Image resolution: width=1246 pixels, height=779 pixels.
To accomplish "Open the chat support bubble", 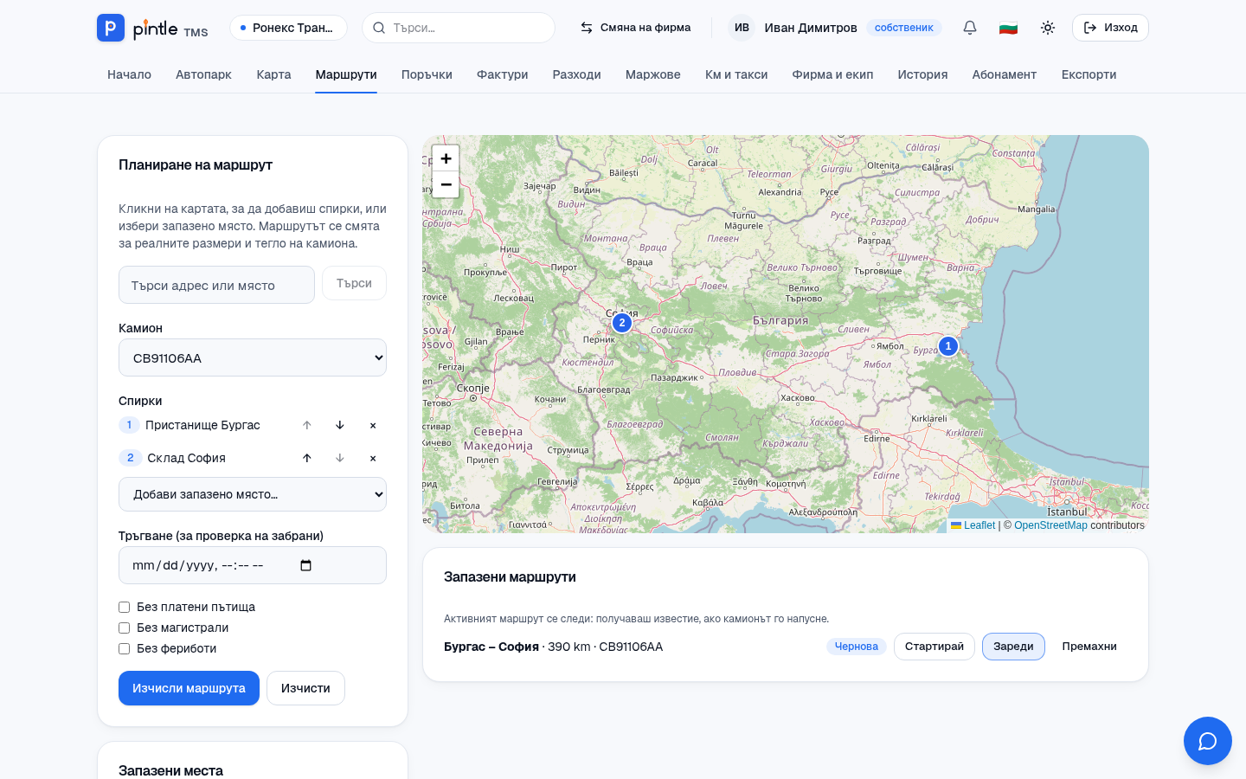I will coord(1208,741).
